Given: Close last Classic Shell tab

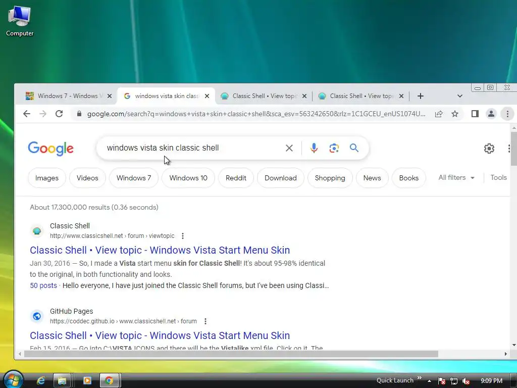Looking at the screenshot, I should [401, 96].
